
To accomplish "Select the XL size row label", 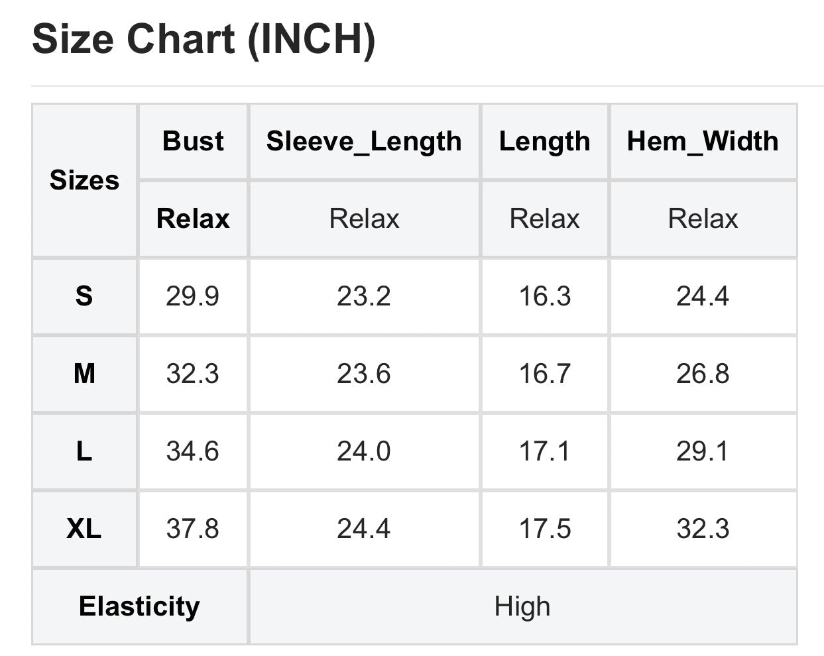I will pos(84,529).
